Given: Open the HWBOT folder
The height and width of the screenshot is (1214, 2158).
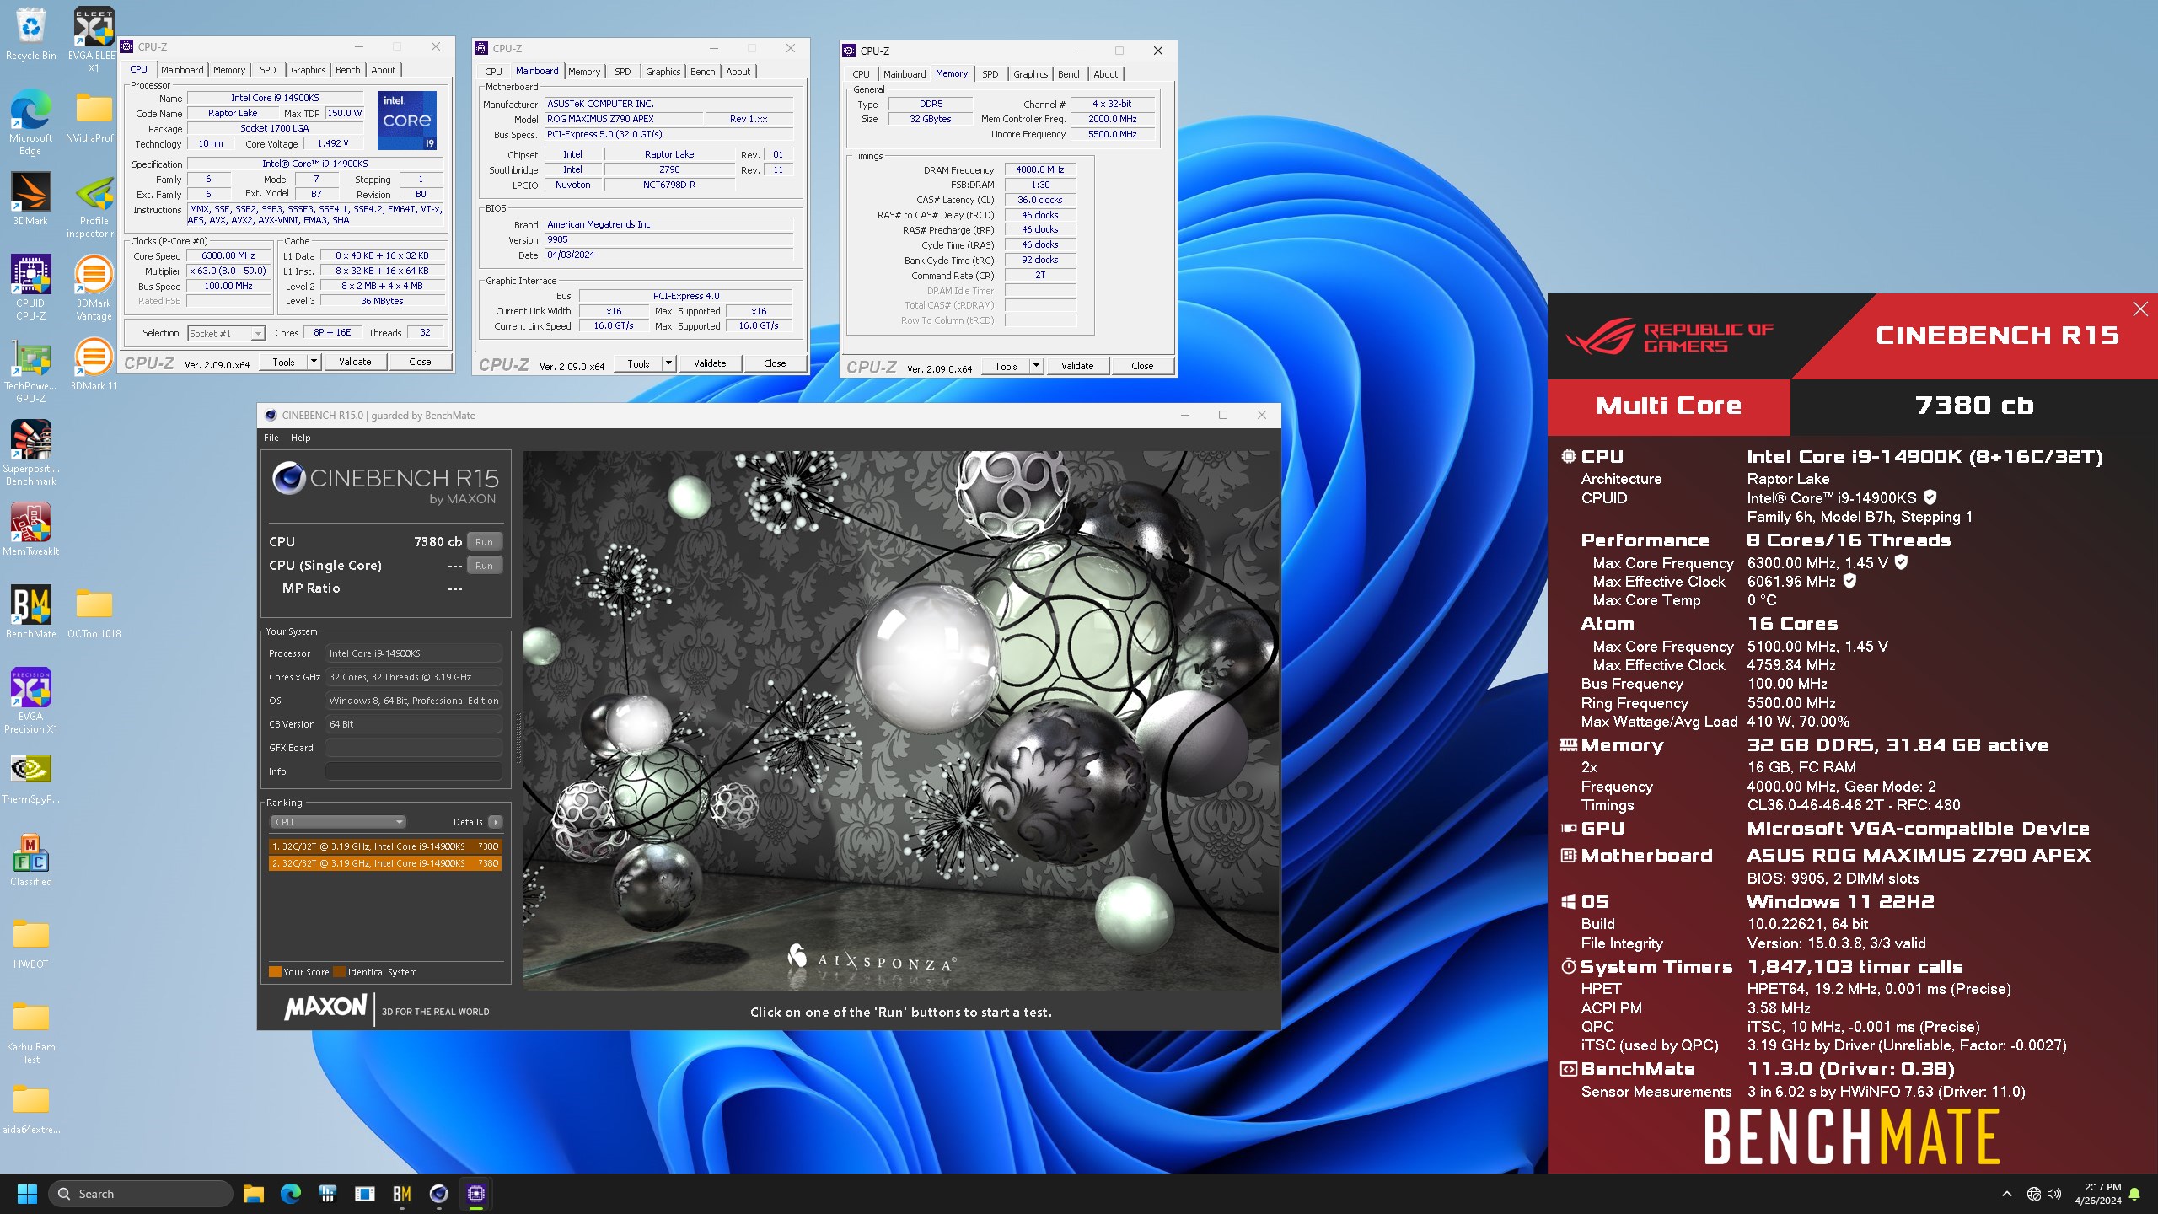Looking at the screenshot, I should click(30, 943).
